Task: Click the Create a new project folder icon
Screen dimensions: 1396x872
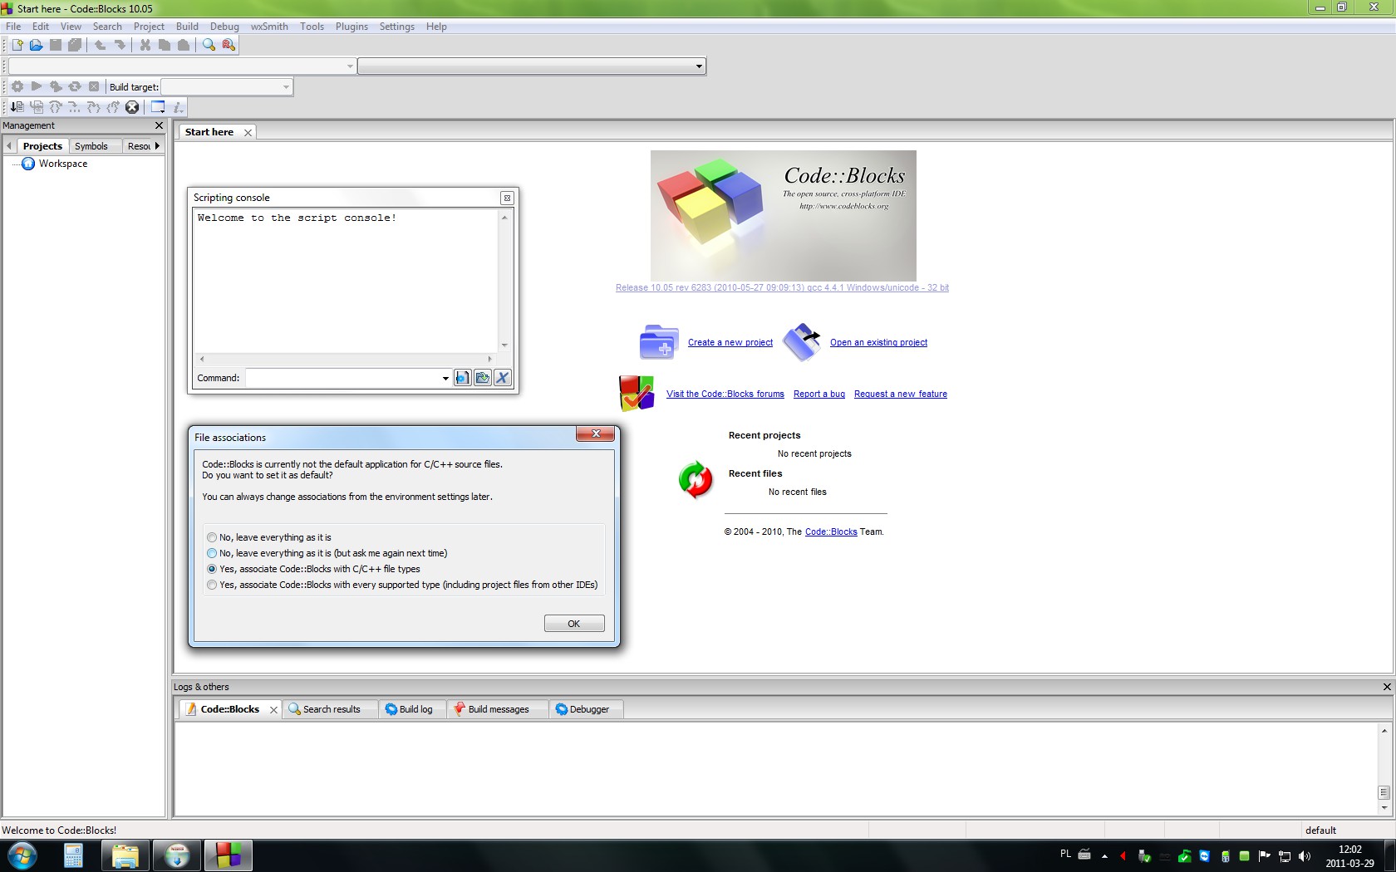Action: click(x=659, y=341)
